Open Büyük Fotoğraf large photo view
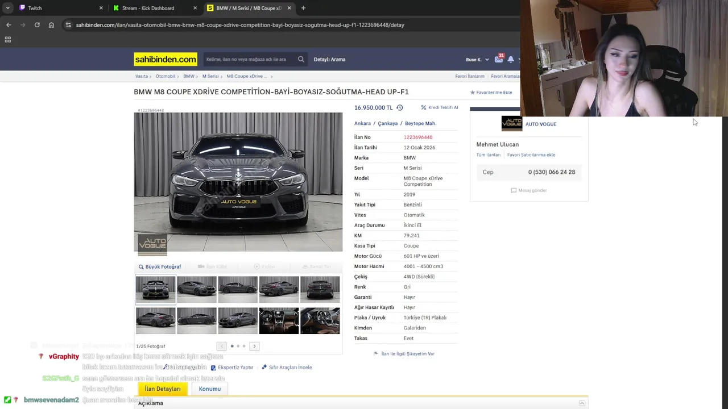The image size is (728, 409). click(160, 266)
